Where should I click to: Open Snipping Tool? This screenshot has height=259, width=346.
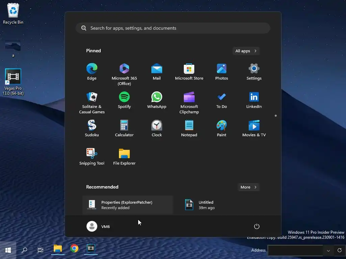point(92,157)
